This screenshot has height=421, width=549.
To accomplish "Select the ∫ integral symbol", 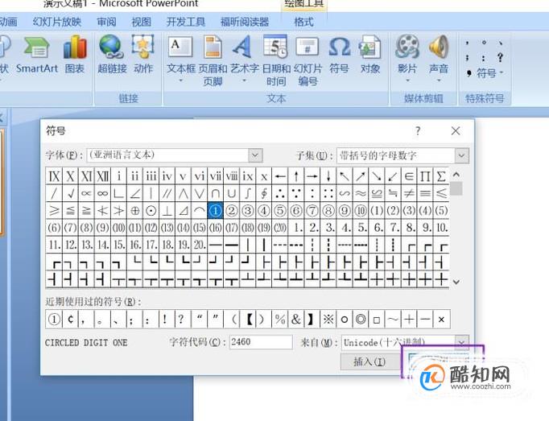I will pyautogui.click(x=248, y=193).
